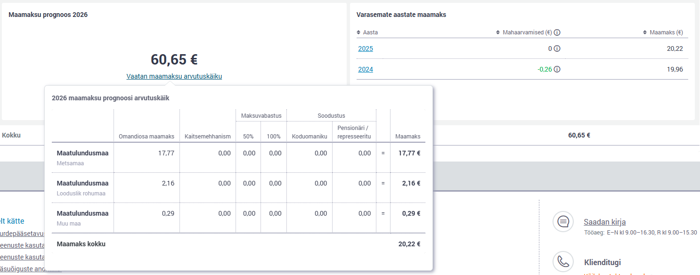Click sort arrows beside Maamaks (€) header

[645, 32]
